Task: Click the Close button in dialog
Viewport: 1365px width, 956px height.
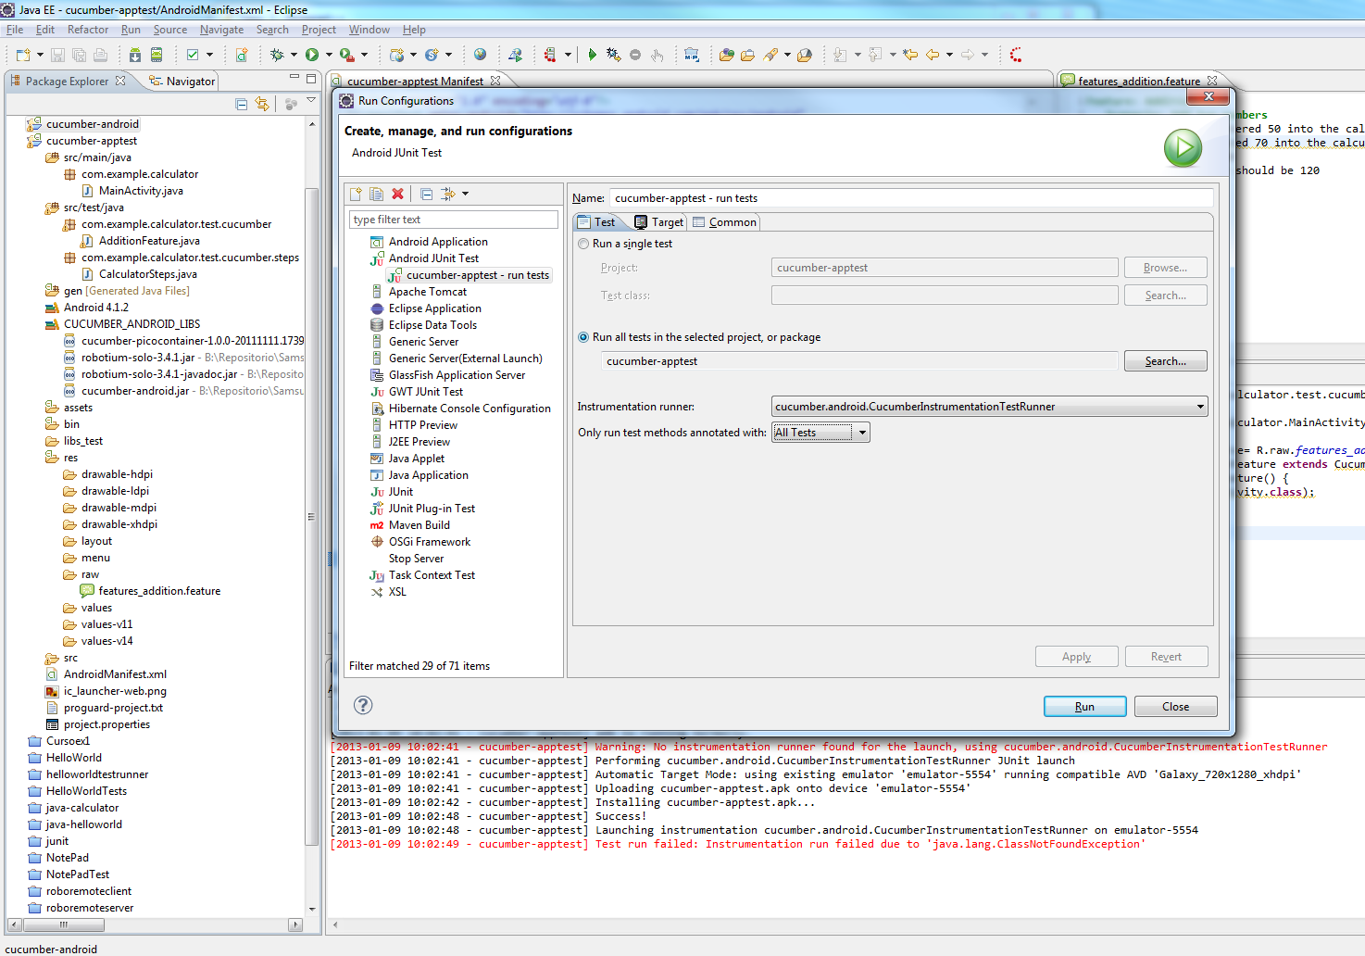Action: point(1175,707)
